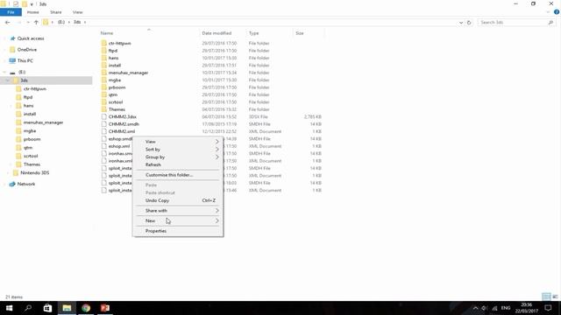Screen dimensions: 561x315
Task: Open Nintendo 3DS folder in tree
Action: 35,173
